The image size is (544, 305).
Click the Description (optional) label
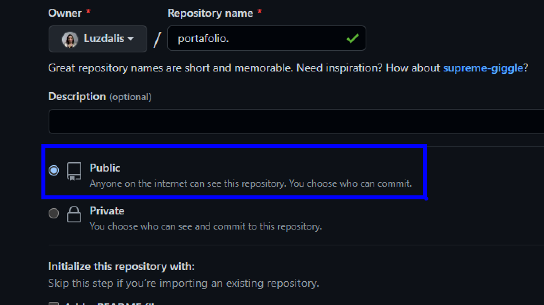(100, 97)
